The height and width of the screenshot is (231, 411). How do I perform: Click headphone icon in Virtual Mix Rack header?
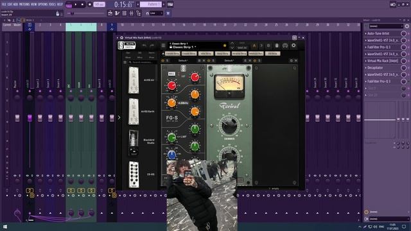[285, 46]
